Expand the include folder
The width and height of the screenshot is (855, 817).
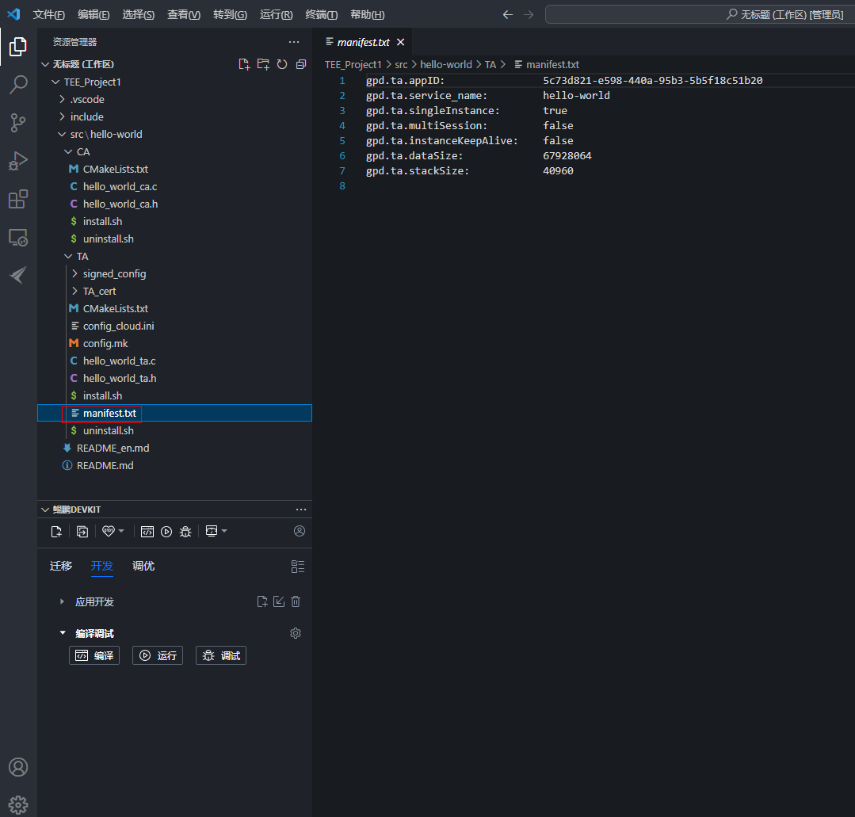click(62, 116)
